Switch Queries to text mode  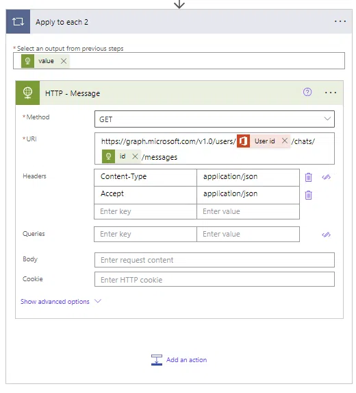click(x=326, y=235)
